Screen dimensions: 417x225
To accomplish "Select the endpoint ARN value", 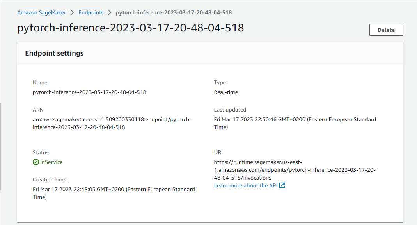I will [x=112, y=123].
